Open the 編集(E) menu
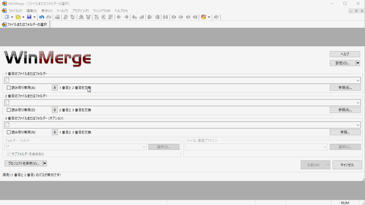 (x=32, y=11)
